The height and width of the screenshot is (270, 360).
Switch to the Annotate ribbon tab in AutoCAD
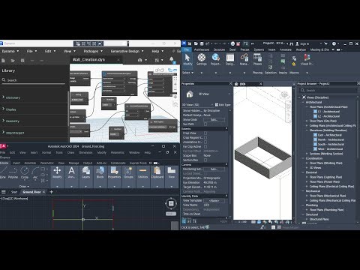(30, 163)
